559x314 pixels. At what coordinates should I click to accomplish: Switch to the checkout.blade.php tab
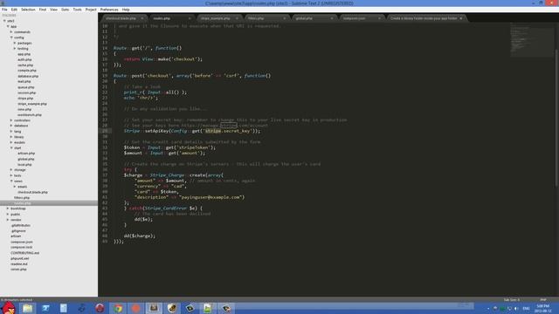click(x=121, y=18)
